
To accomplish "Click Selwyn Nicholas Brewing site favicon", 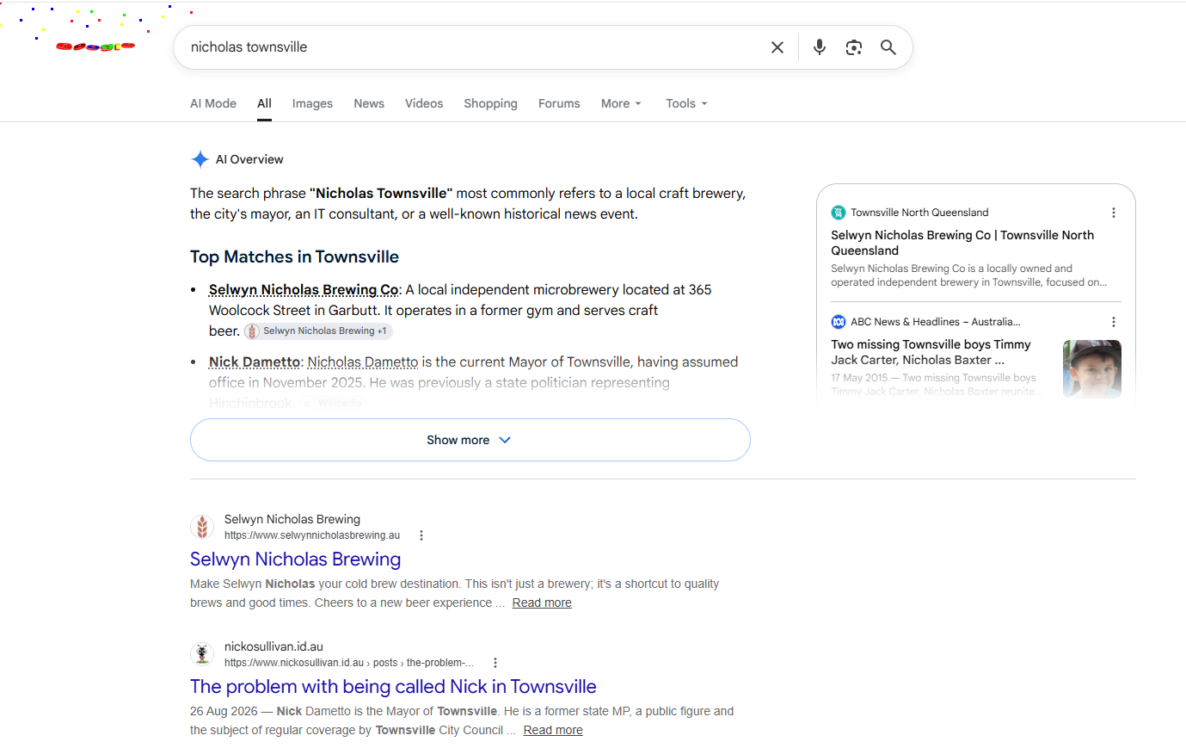I will click(202, 527).
